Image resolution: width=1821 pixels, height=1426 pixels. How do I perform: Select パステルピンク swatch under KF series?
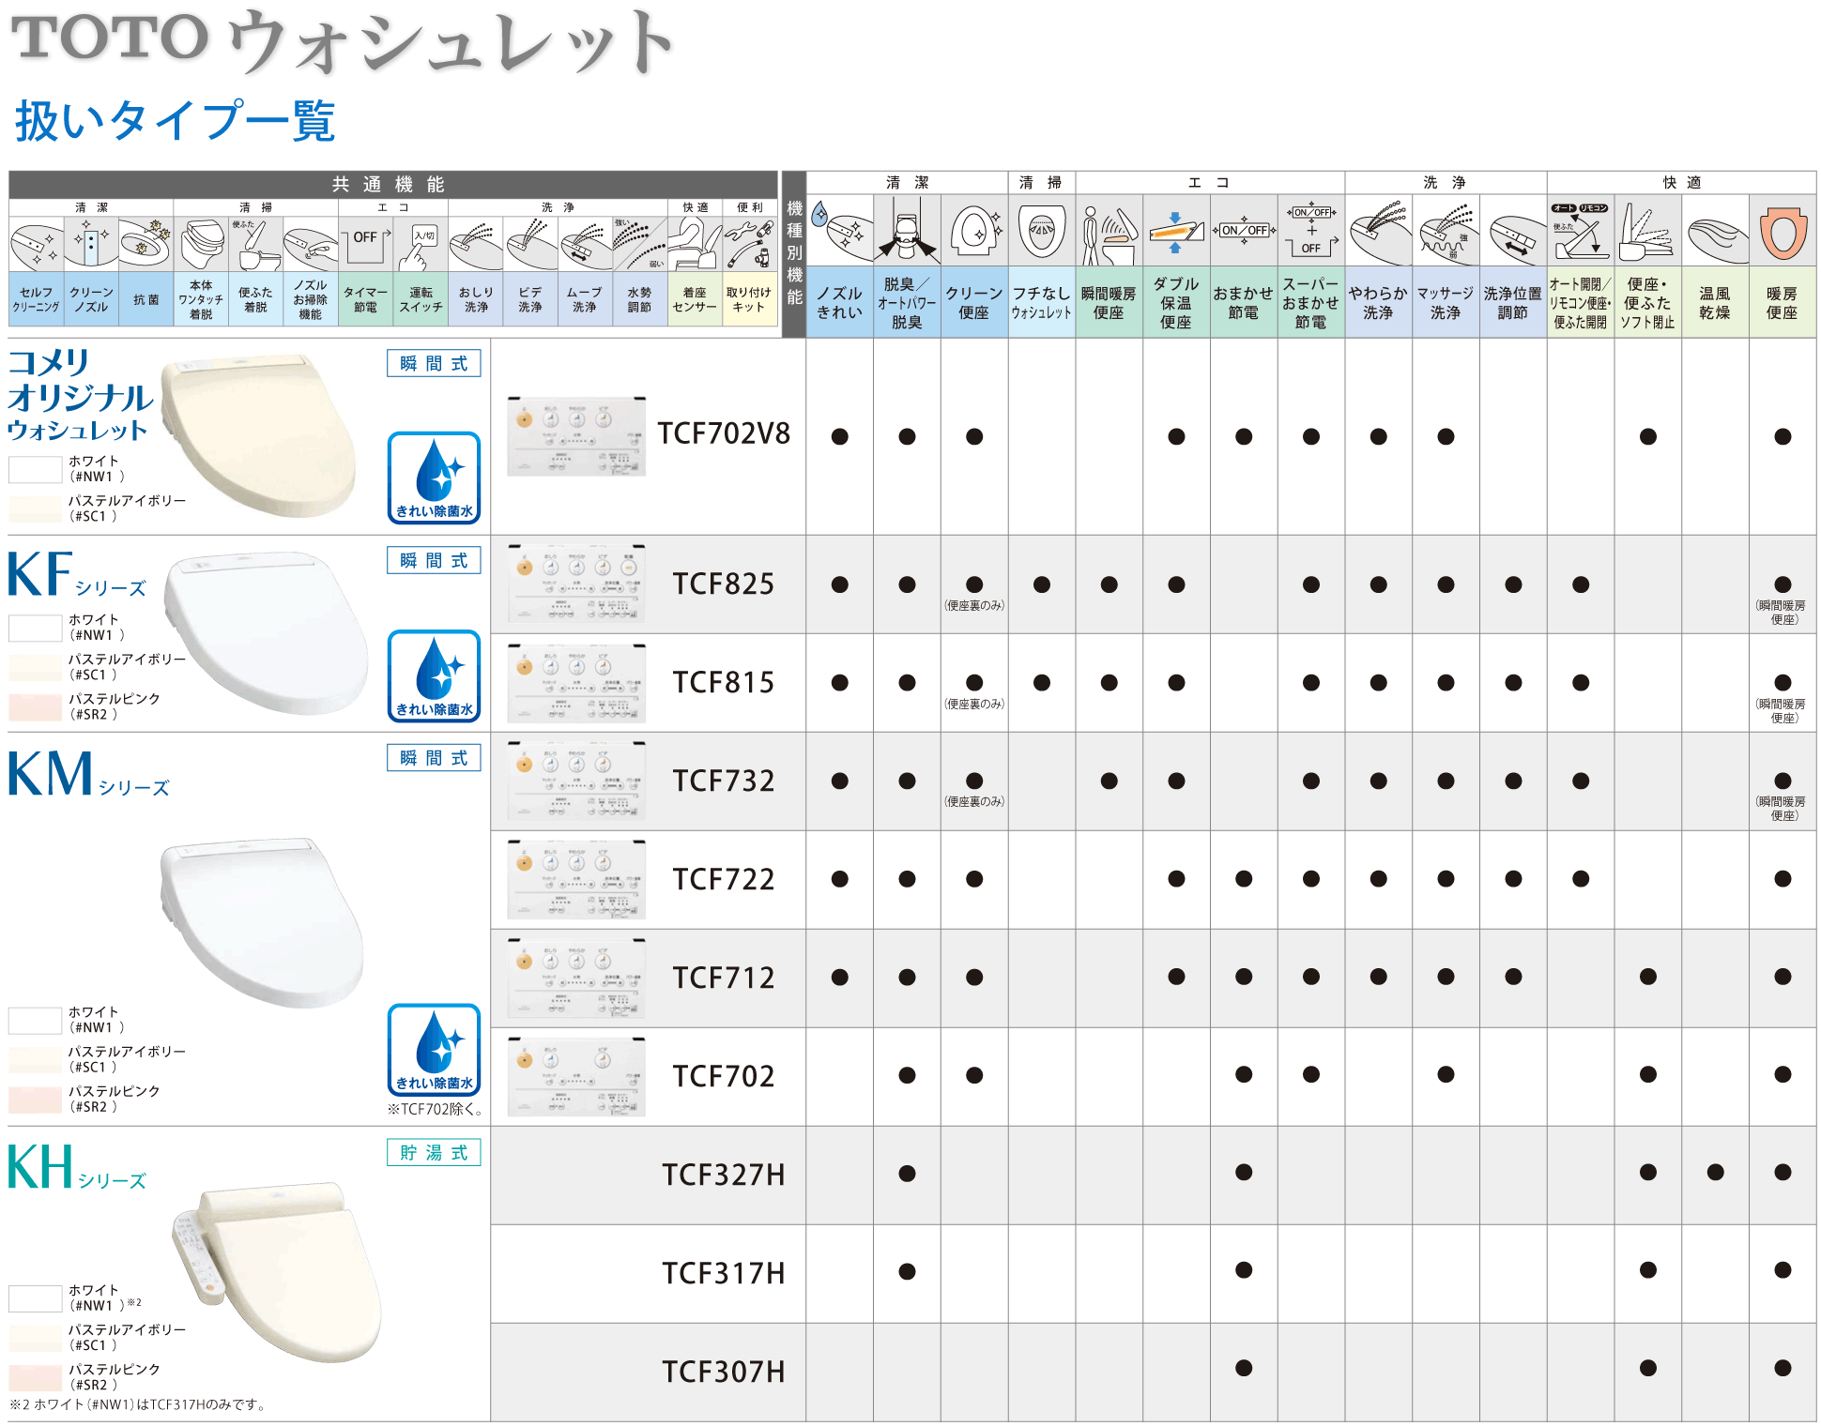(x=35, y=707)
